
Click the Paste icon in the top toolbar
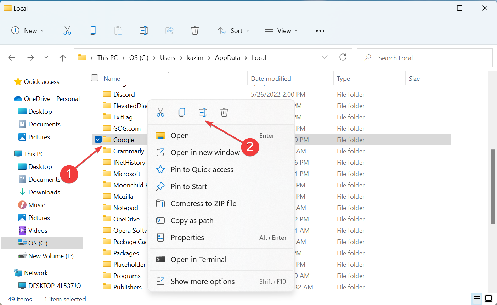(118, 31)
